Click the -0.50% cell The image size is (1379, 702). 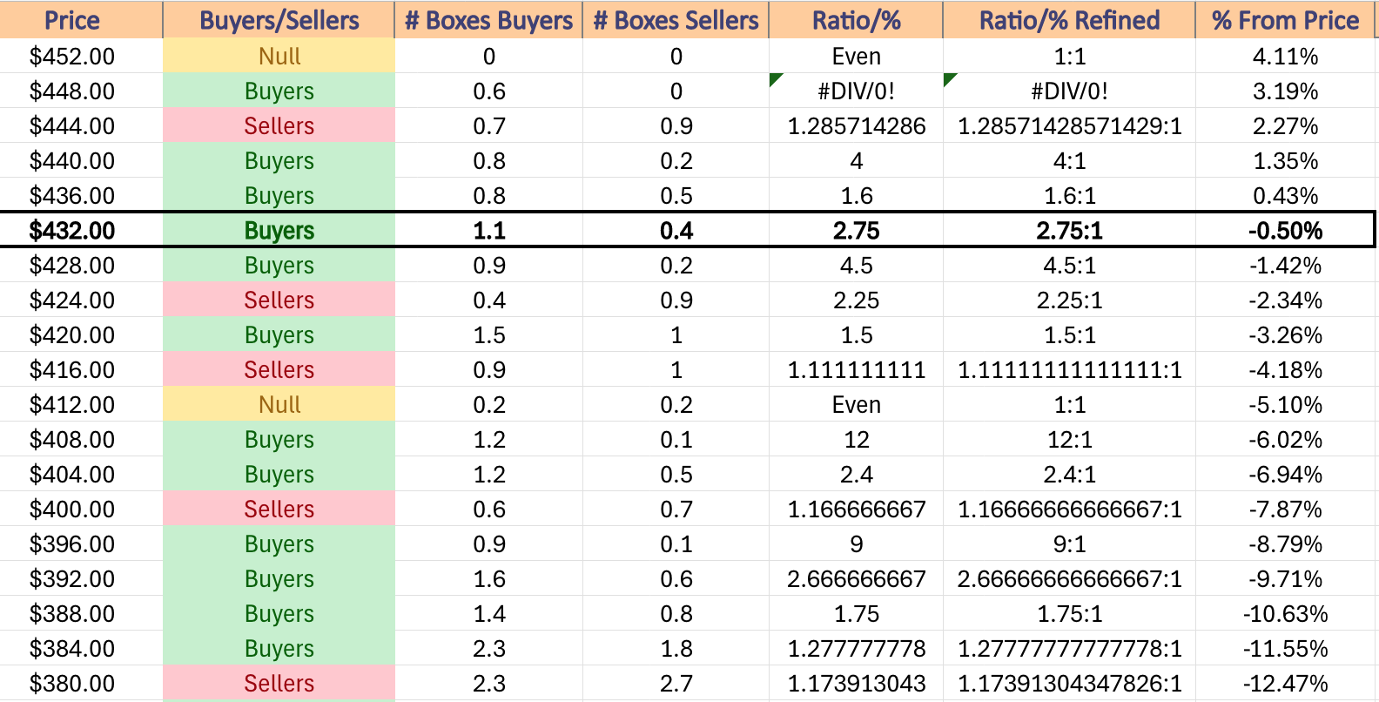[x=1285, y=230]
